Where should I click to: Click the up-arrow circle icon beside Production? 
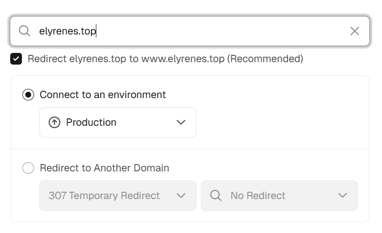55,122
